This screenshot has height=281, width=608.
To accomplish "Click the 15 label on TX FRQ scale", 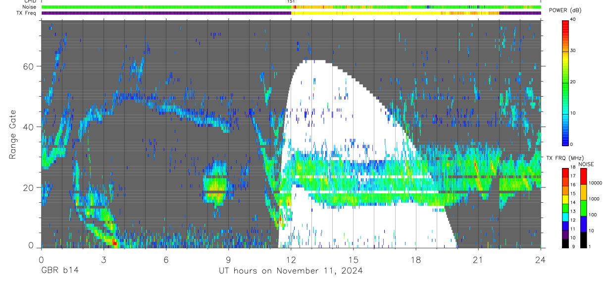I will tap(573, 195).
